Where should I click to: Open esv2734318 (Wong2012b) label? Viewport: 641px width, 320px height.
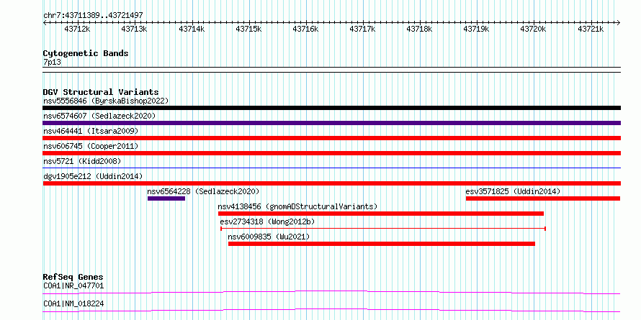coord(267,221)
